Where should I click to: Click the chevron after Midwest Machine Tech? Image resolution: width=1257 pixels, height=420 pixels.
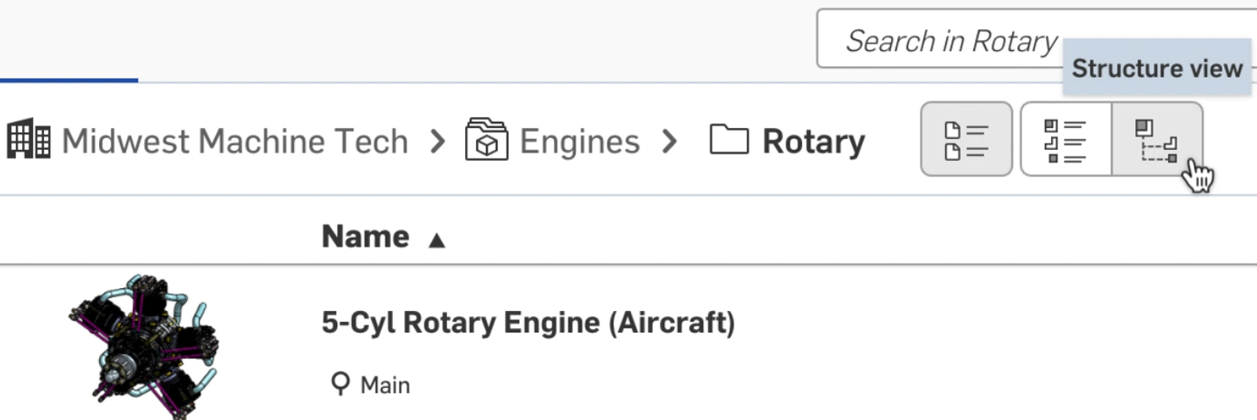[x=438, y=142]
